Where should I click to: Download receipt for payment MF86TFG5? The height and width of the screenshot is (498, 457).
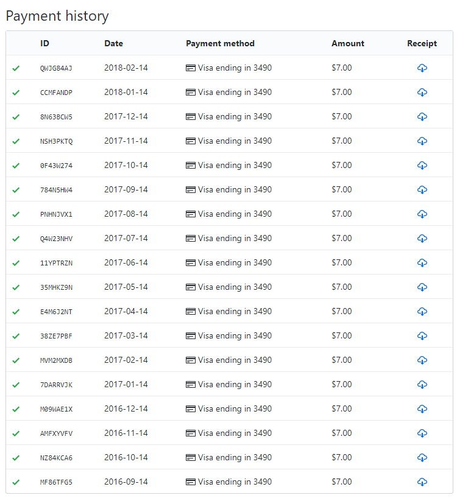pyautogui.click(x=422, y=482)
